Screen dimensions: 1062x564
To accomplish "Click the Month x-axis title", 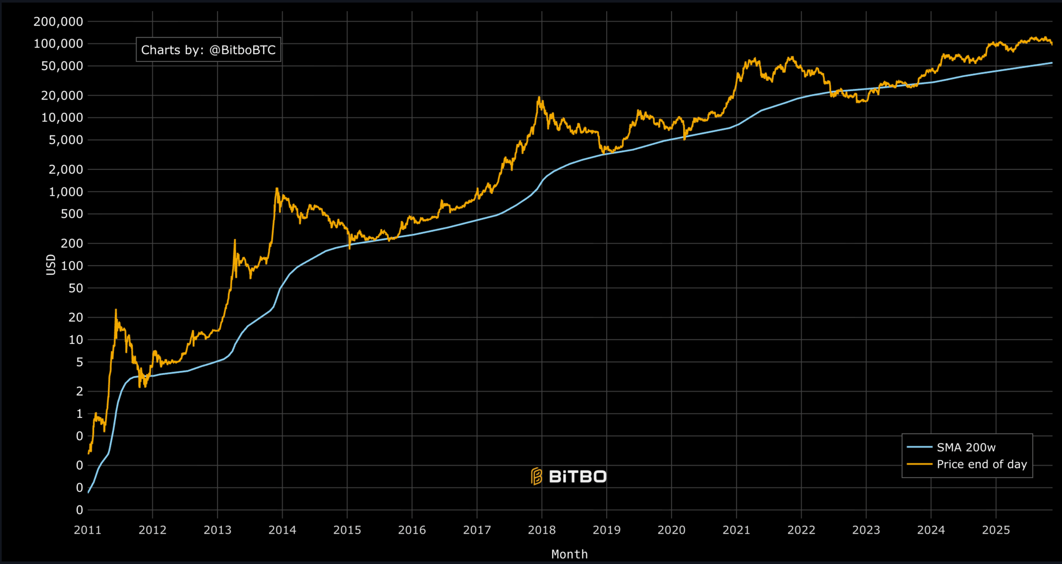I will tap(570, 554).
